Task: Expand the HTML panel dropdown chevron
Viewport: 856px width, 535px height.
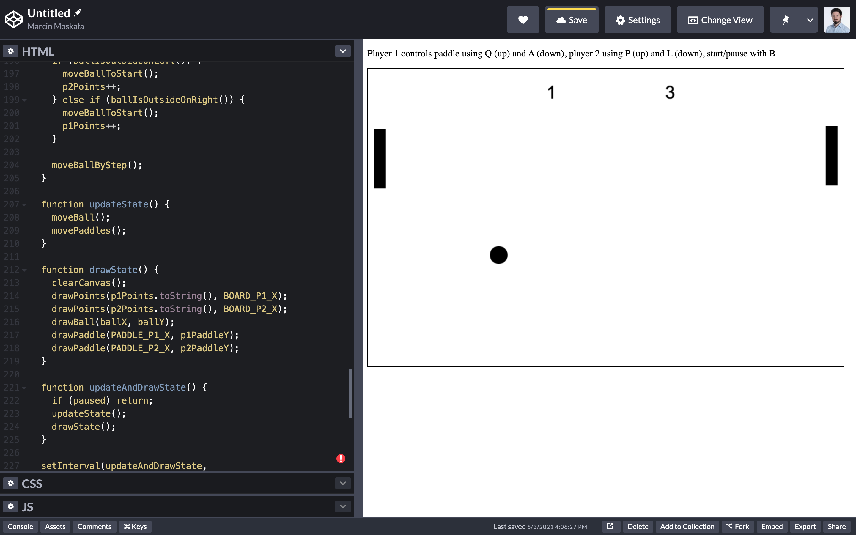Action: click(x=342, y=51)
